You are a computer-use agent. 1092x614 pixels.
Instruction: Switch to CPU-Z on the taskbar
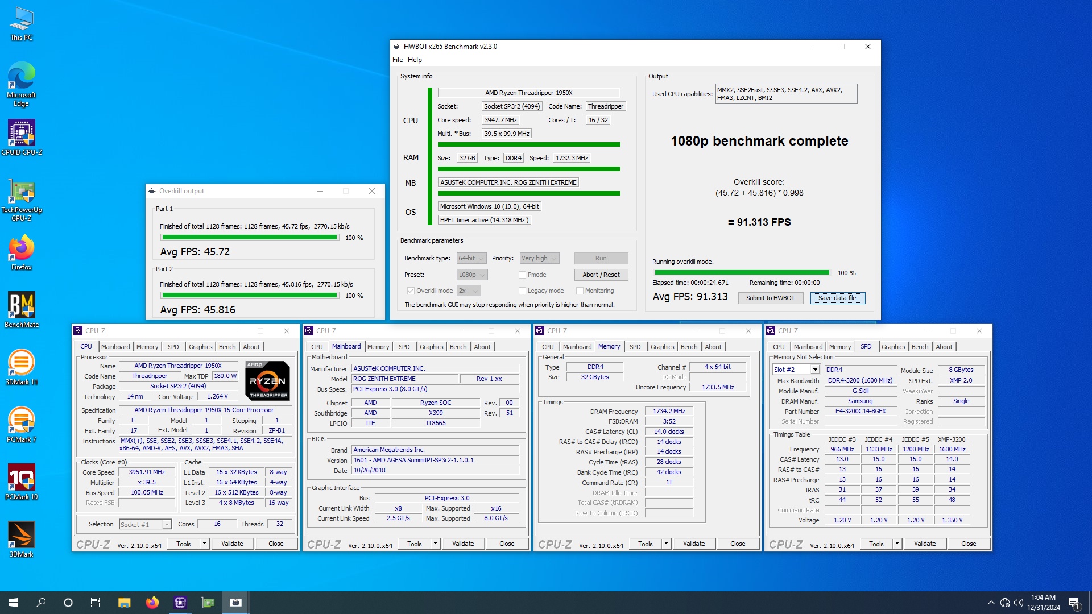coord(180,603)
